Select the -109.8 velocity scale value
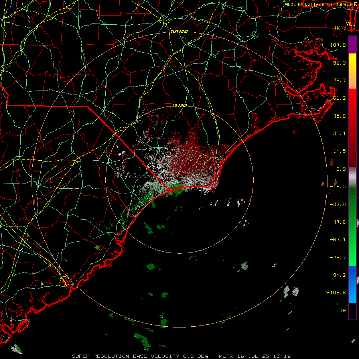This screenshot has height=359, width=359. (336, 293)
